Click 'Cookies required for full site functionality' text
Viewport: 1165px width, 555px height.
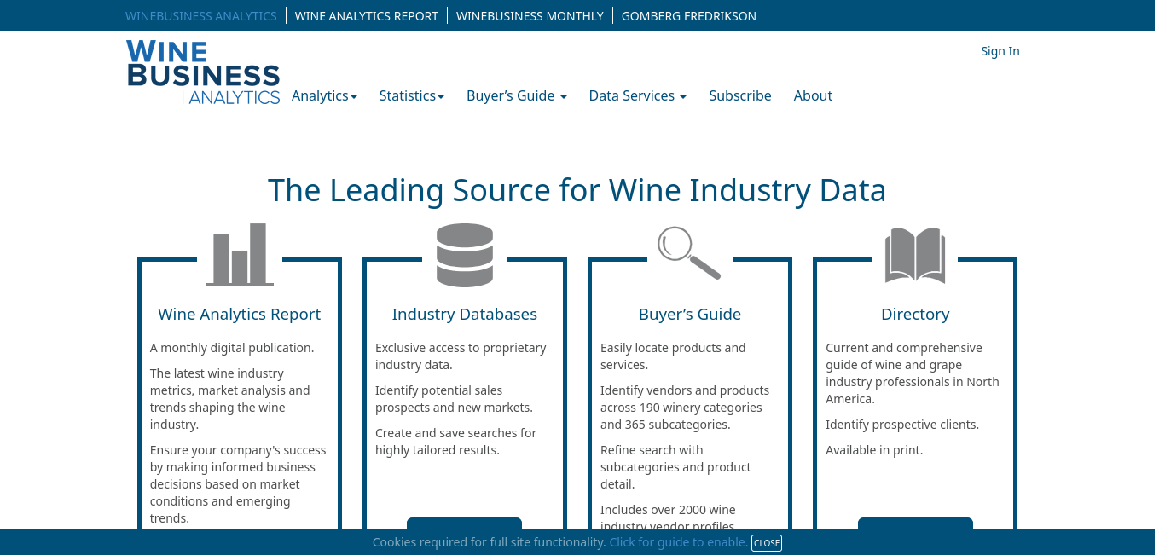click(x=489, y=542)
